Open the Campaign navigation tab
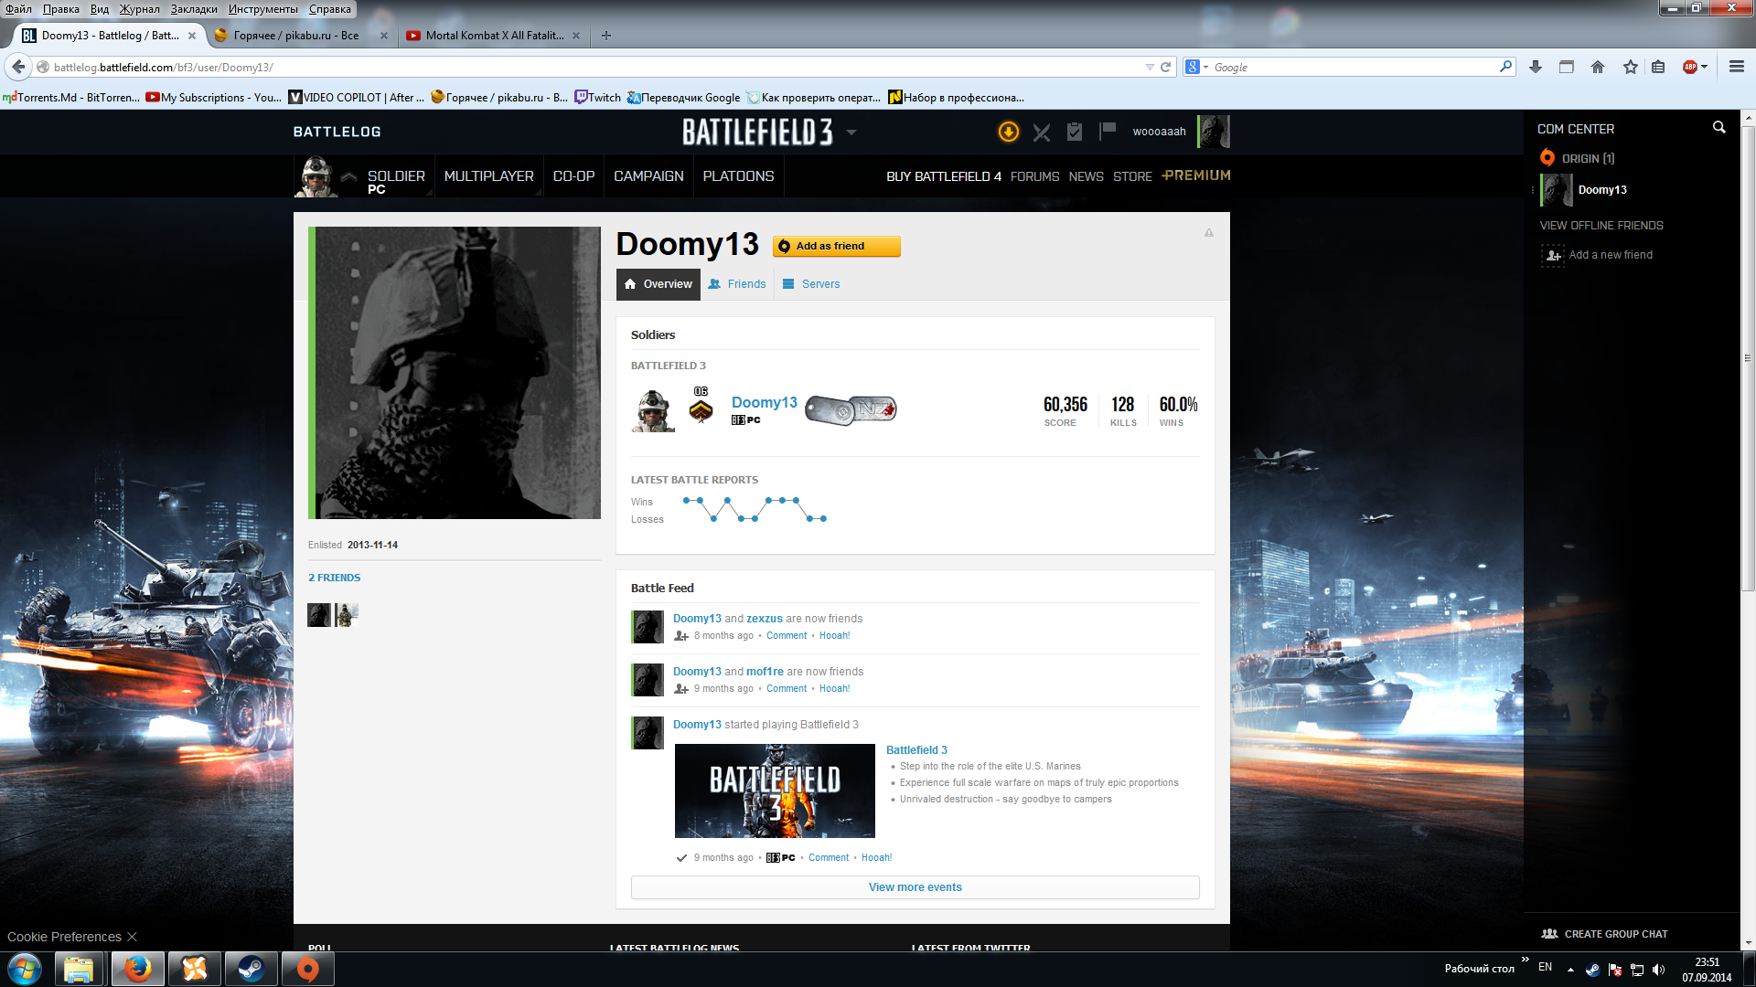This screenshot has width=1756, height=987. click(x=648, y=176)
